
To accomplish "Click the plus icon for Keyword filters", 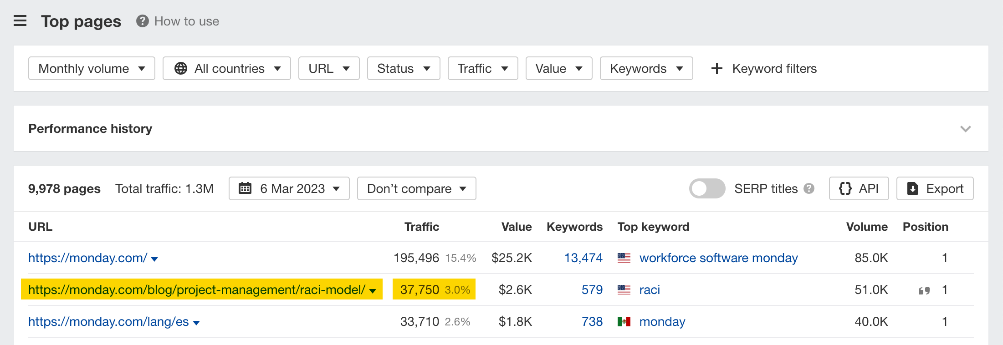I will point(717,68).
